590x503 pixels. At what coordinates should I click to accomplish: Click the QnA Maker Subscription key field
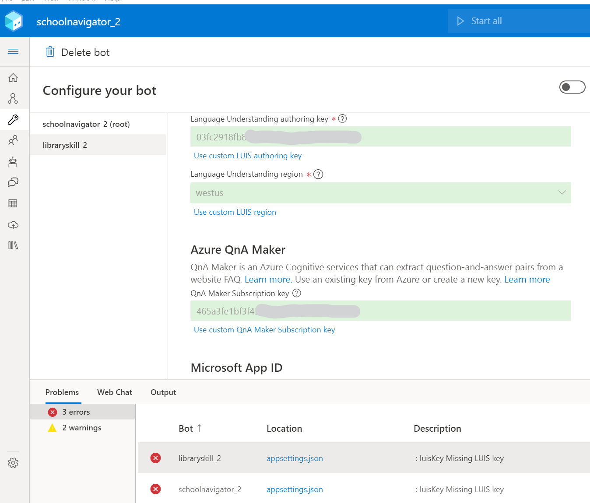coord(381,311)
